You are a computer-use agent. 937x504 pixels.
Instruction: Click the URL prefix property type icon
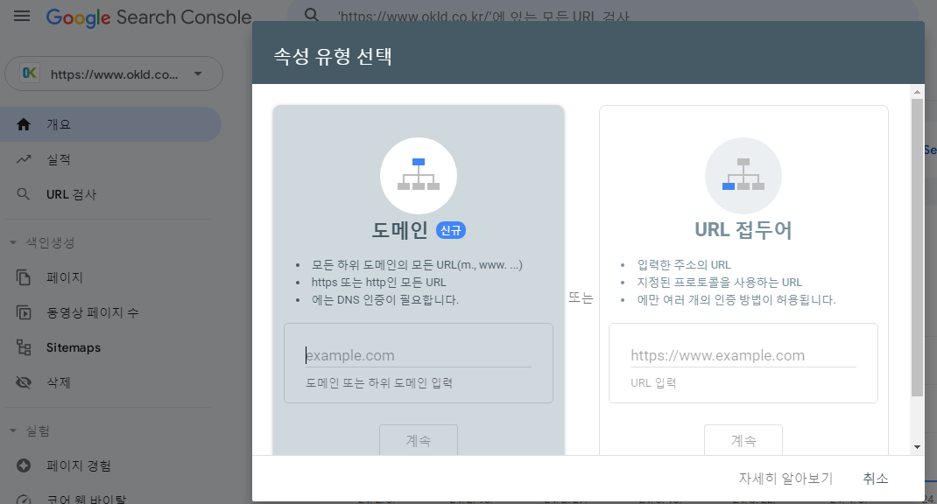[x=743, y=175]
